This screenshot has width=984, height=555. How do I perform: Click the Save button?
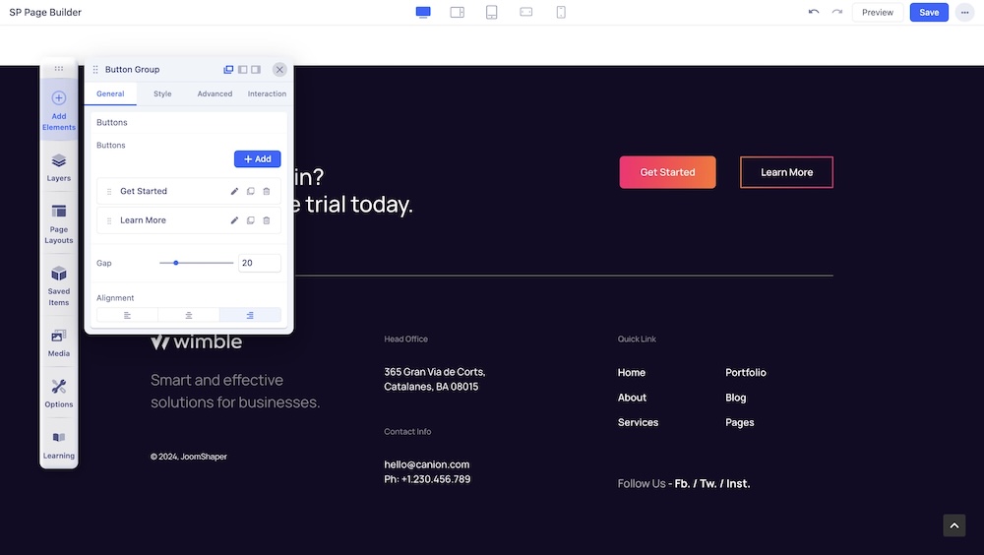click(929, 12)
